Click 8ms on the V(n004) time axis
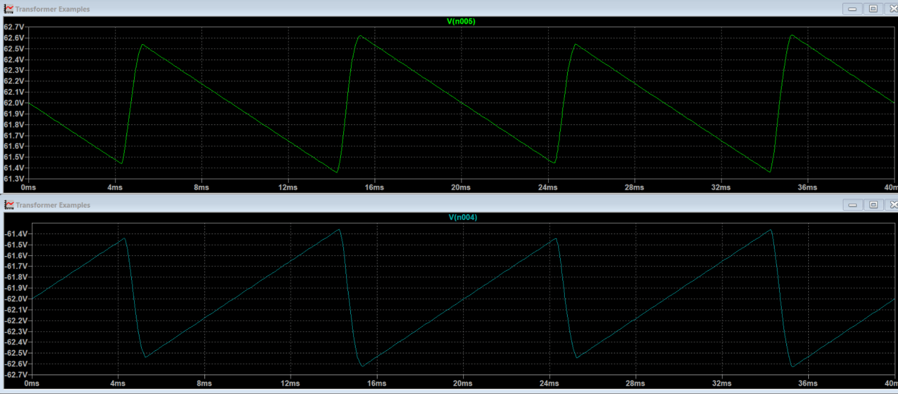This screenshot has width=898, height=394. coord(204,383)
